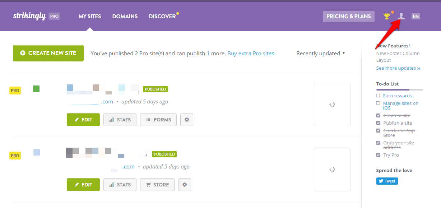This screenshot has width=441, height=208.
Task: Click PRO badge beside Strikingly logo
Action: (x=54, y=16)
